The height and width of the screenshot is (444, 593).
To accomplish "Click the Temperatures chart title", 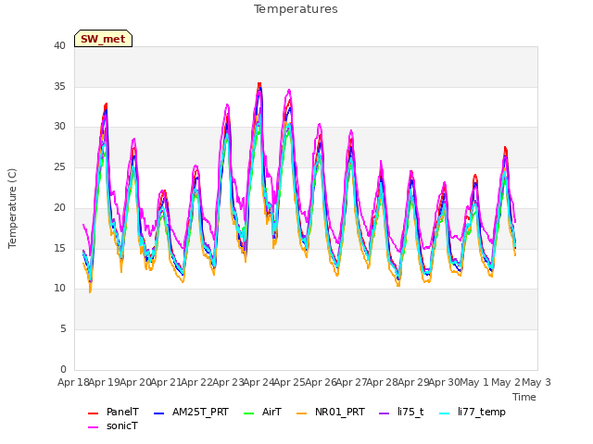I will point(296,9).
